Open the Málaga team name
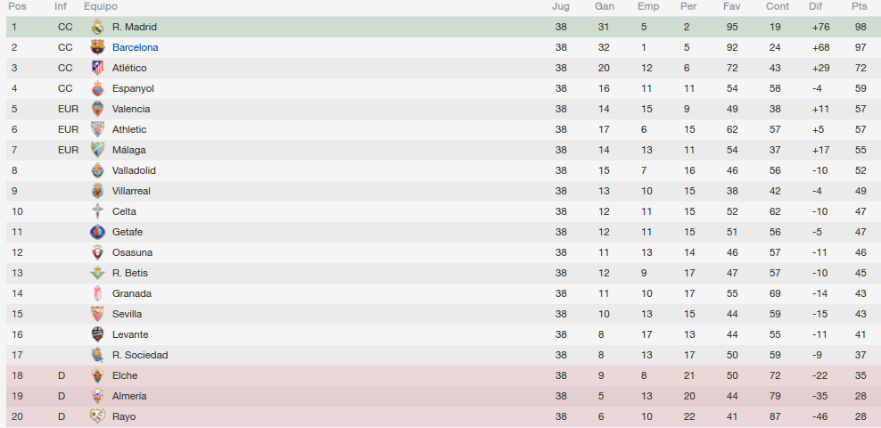 [x=129, y=150]
